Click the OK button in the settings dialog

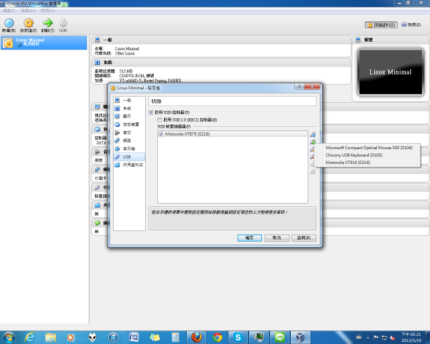249,238
